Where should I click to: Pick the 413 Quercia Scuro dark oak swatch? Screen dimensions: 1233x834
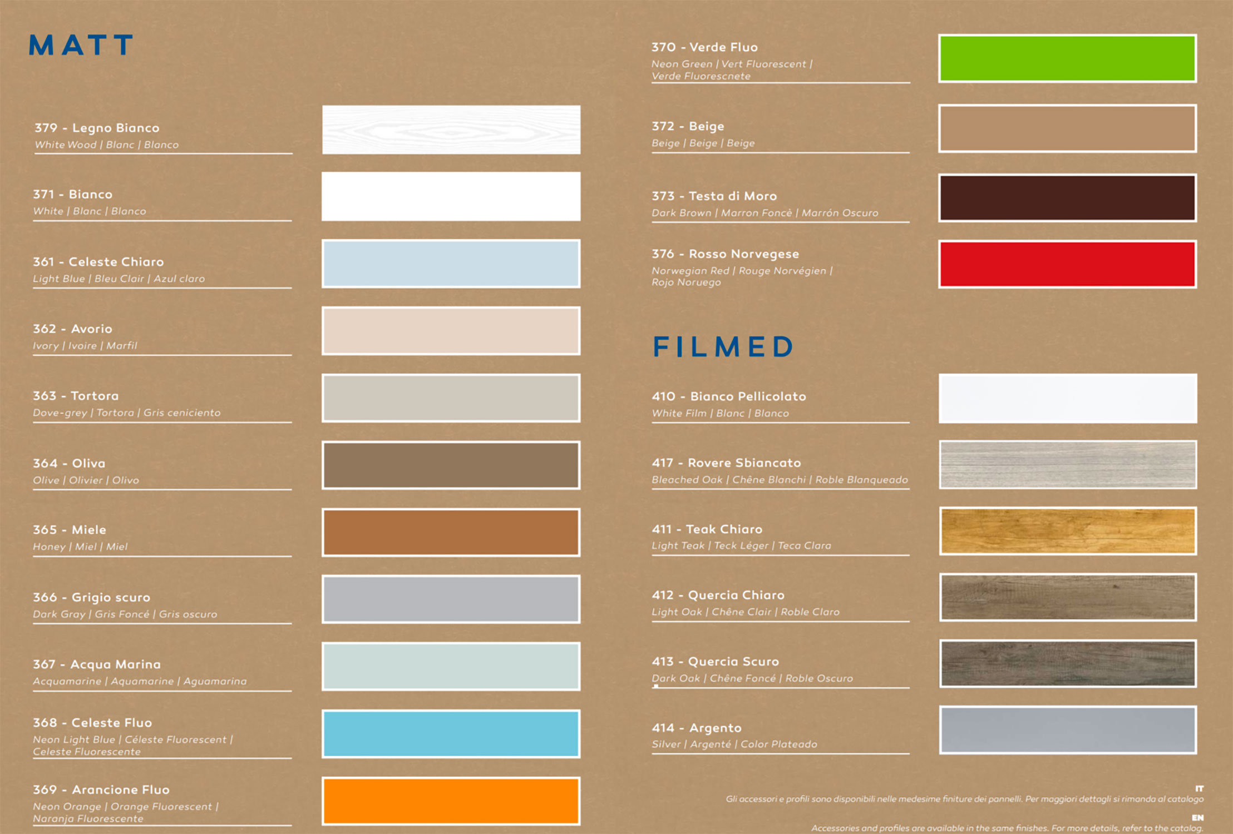(1068, 663)
